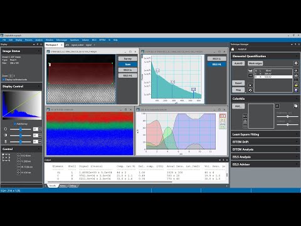Open the File menu
The height and width of the screenshot is (226, 301).
coord(4,40)
